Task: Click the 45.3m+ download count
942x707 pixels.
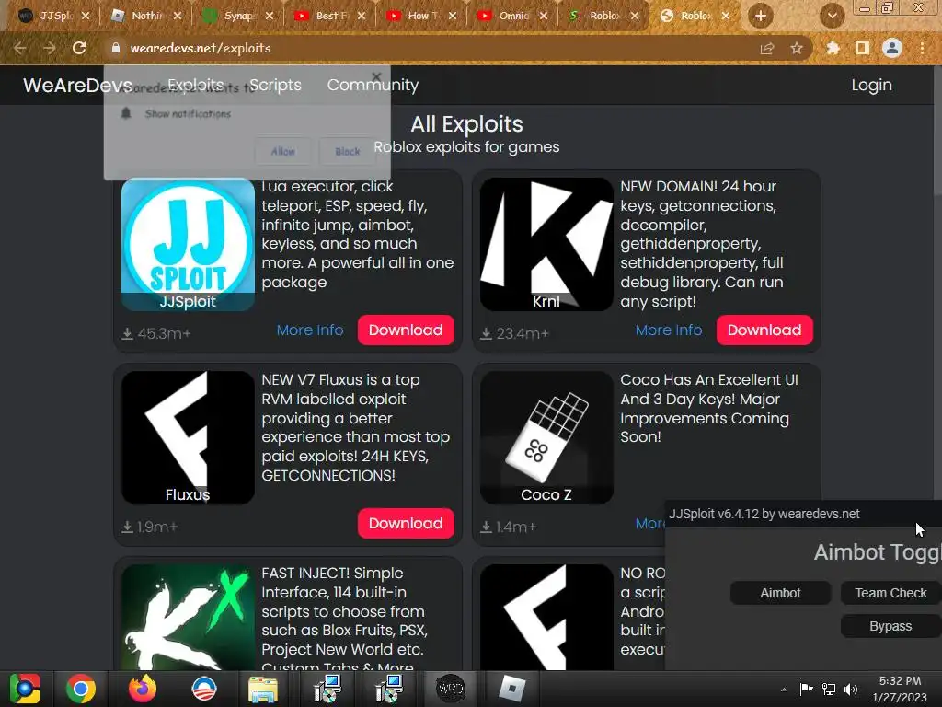Action: (156, 333)
